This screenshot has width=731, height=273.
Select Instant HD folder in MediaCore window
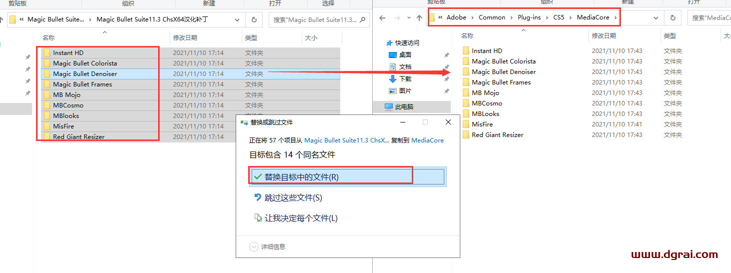(x=487, y=50)
